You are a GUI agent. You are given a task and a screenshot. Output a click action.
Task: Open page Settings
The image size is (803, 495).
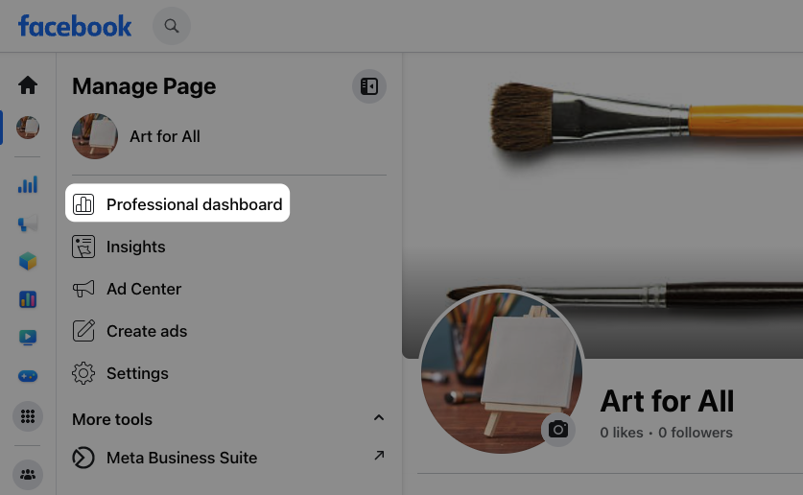point(137,373)
